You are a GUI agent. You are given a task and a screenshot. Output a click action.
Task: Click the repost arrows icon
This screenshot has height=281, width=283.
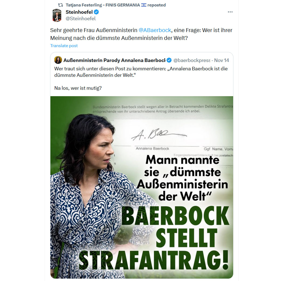[x=60, y=5]
